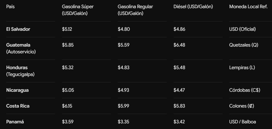Select the USD / Balboa currency cell
This screenshot has height=129, width=272.
[x=243, y=122]
